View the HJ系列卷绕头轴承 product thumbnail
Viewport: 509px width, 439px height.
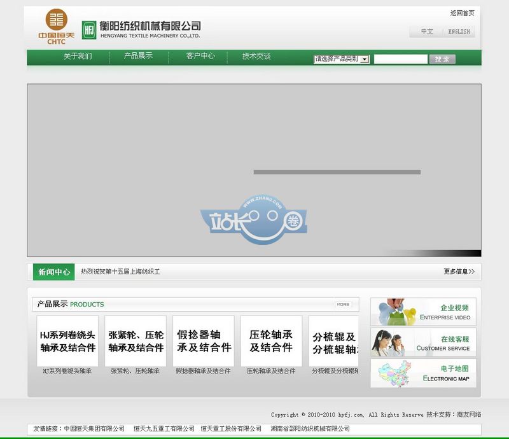[x=67, y=339]
